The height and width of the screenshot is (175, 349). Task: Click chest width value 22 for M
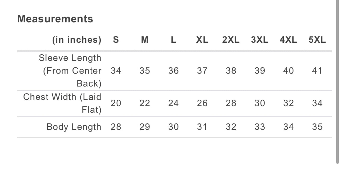(145, 103)
